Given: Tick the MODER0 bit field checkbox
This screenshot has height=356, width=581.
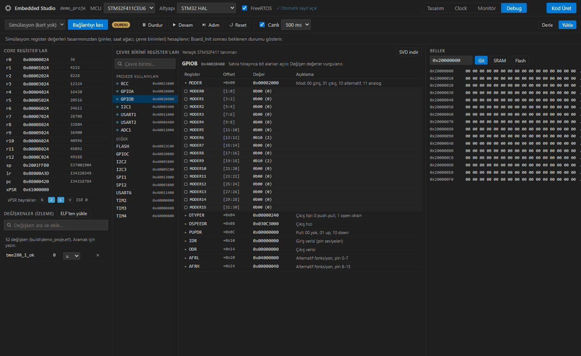Looking at the screenshot, I should (186, 91).
